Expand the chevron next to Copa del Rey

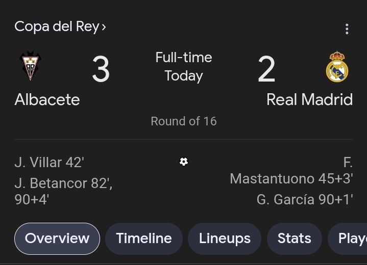coord(104,26)
